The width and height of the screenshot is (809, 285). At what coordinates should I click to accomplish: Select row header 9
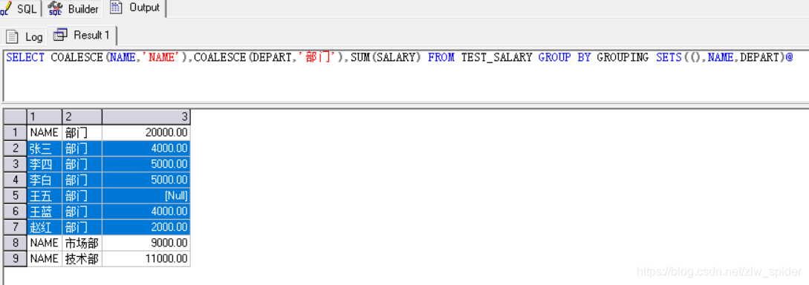[x=15, y=258]
